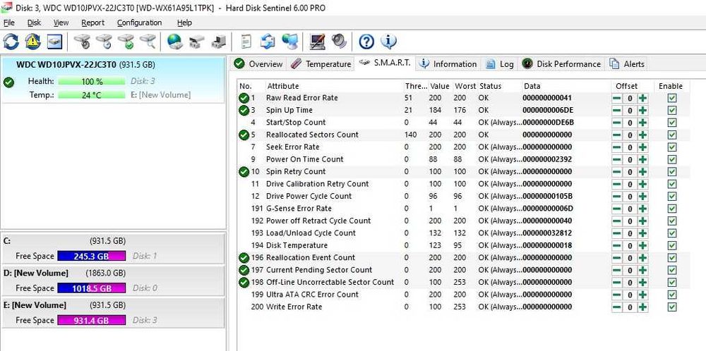Viewport: 706px width, 351px height.
Task: Click the disk with green checkmark icon
Action: click(126, 42)
